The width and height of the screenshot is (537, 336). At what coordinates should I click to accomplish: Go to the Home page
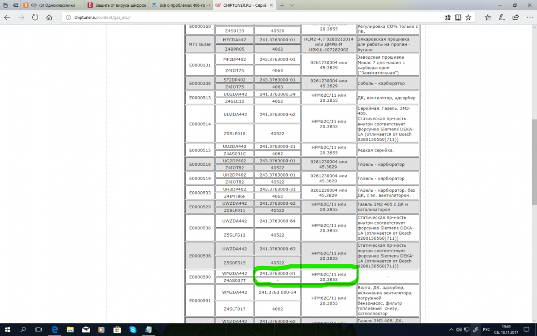point(49,17)
